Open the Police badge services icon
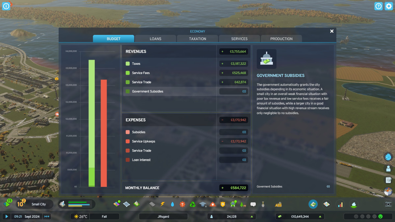This screenshot has width=395, height=222. (223, 204)
